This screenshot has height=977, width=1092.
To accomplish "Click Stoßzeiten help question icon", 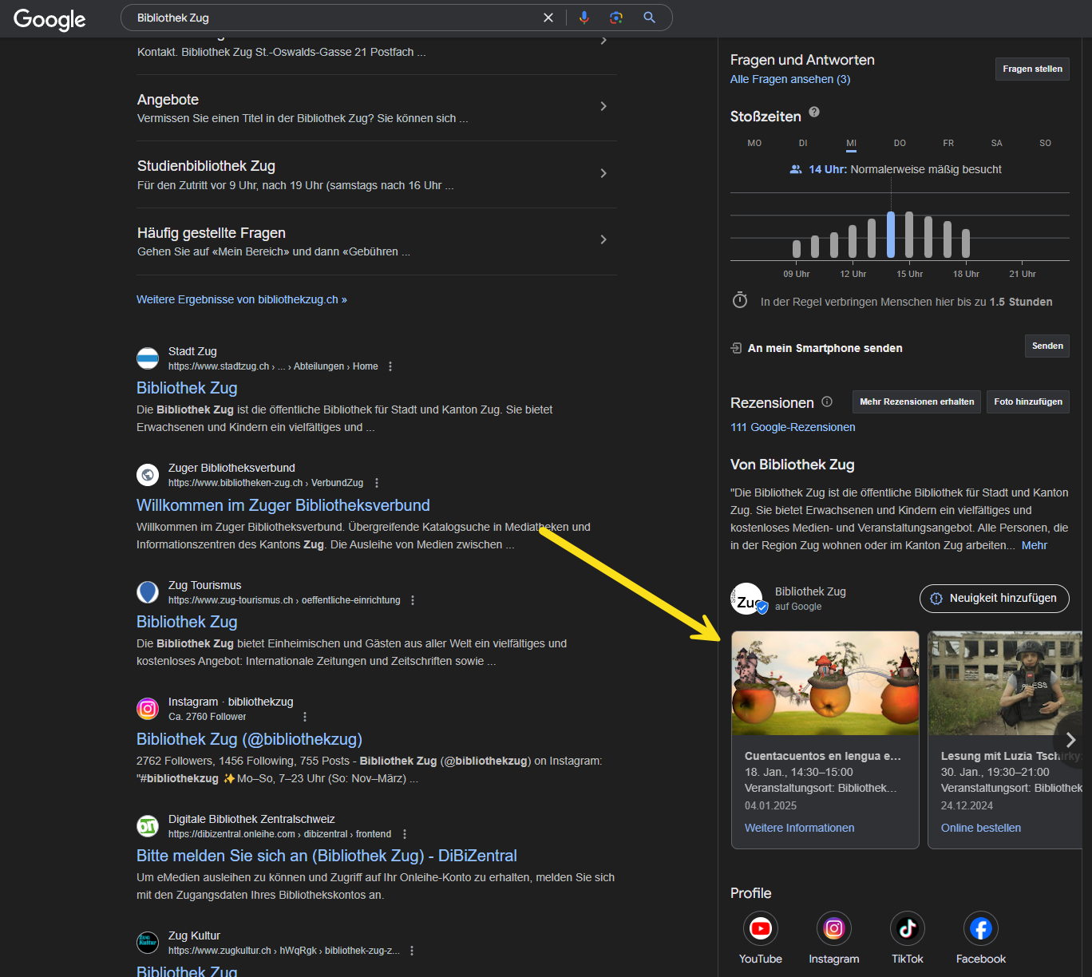I will click(814, 112).
